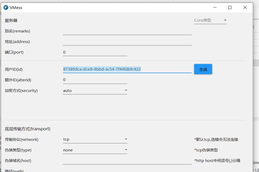Open the Core类型 dropdown

(x=210, y=20)
